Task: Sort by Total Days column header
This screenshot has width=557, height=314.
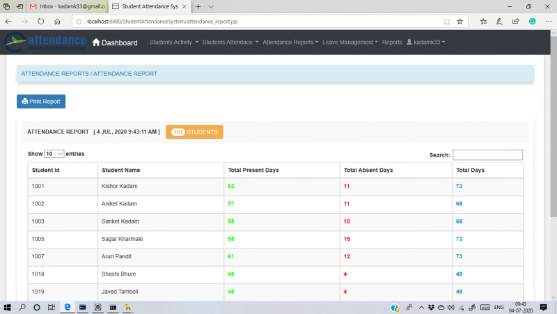Action: point(487,170)
